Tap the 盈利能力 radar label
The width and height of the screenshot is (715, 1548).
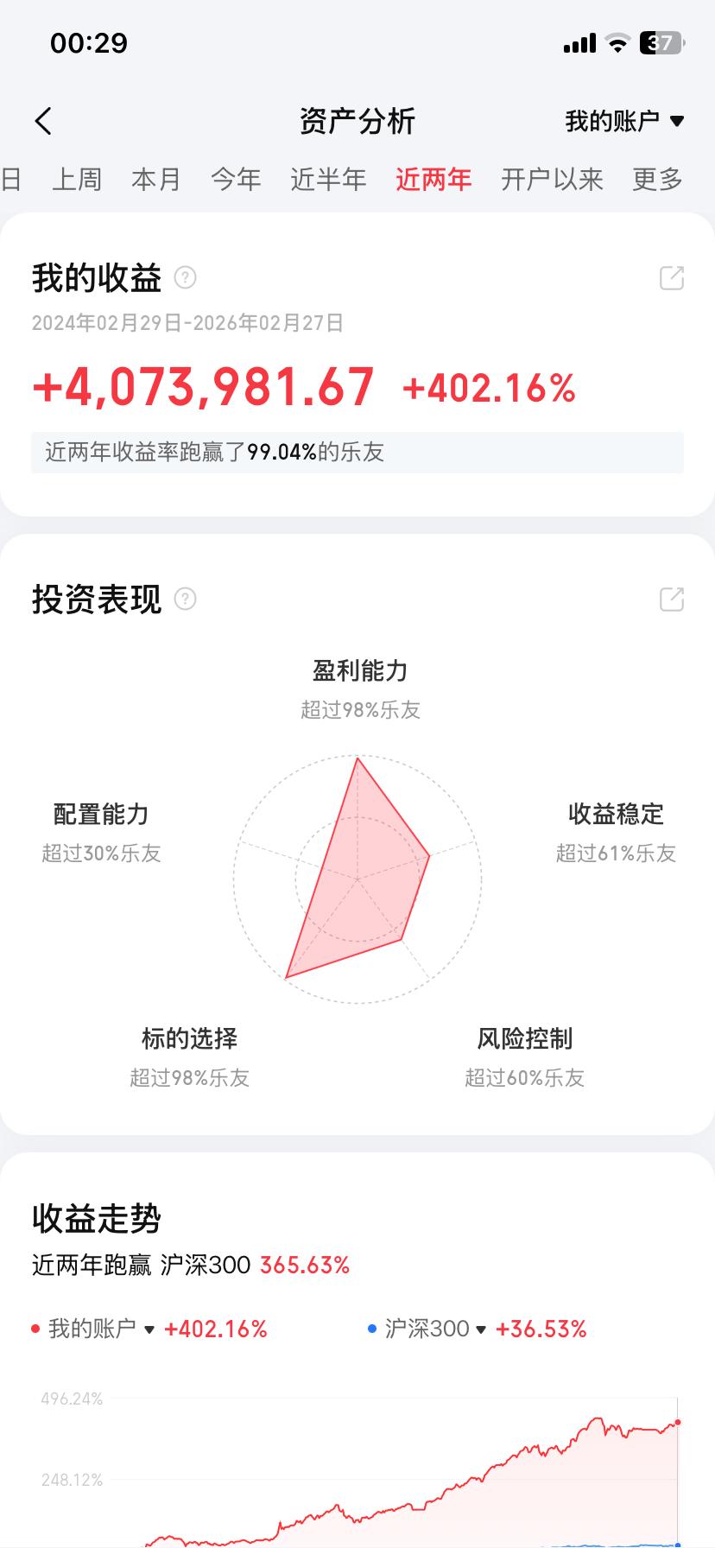pos(360,671)
